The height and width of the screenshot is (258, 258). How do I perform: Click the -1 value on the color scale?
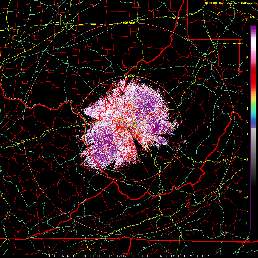point(246,134)
